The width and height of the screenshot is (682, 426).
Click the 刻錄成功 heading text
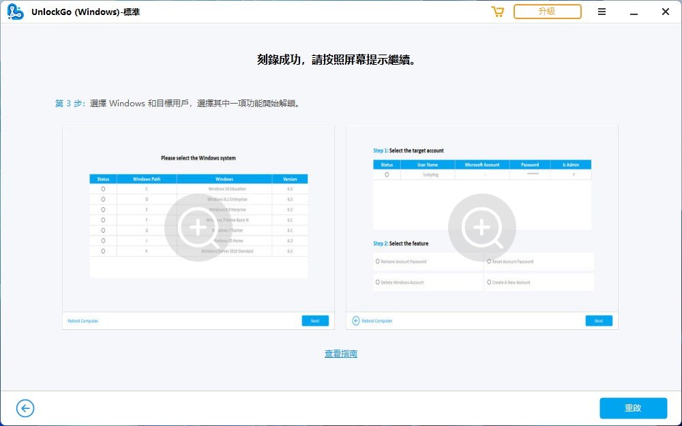(337, 59)
